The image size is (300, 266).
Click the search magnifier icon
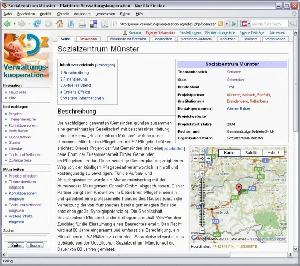coord(292,24)
